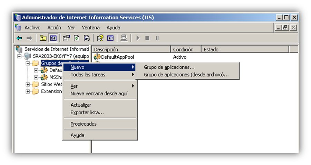Select the Sitios Web tree label
311x165 pixels.
click(51, 85)
